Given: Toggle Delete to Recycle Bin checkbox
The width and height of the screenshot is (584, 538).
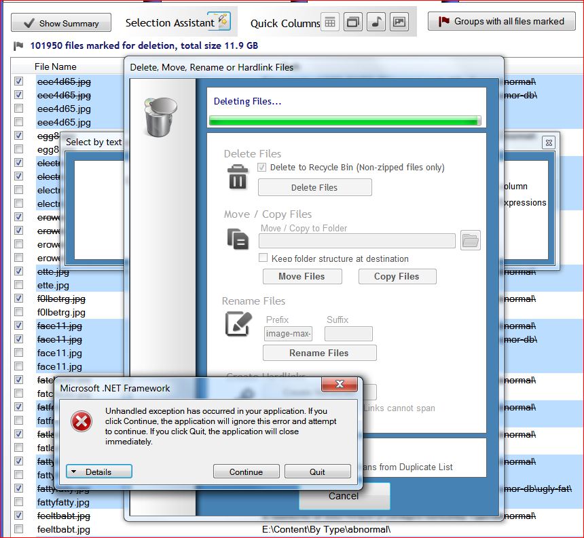Looking at the screenshot, I should click(262, 167).
